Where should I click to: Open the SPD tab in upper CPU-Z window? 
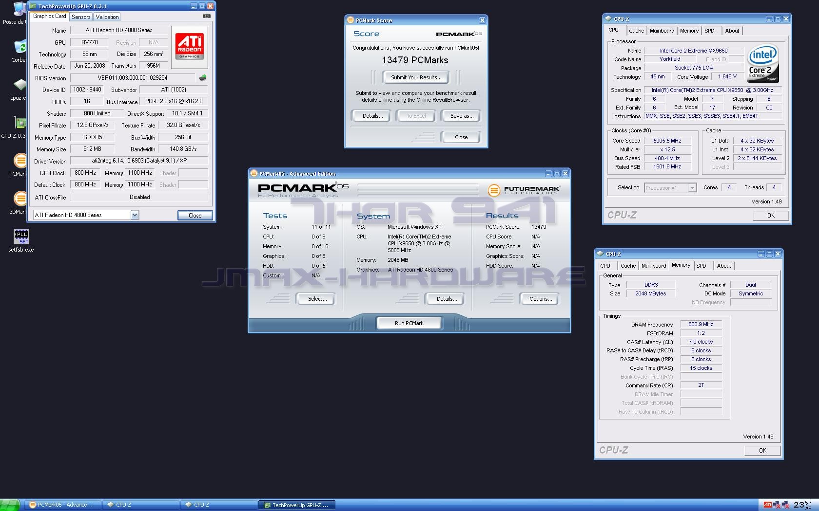coord(710,31)
